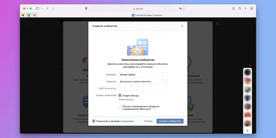Click the Создать сообщество button

(170, 121)
